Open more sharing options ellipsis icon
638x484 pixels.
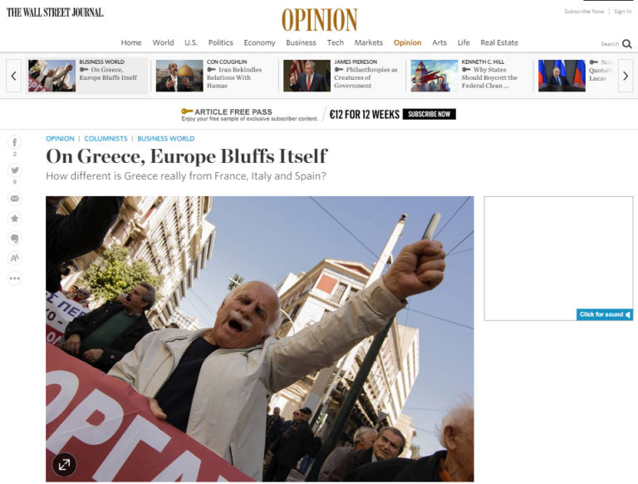(15, 279)
